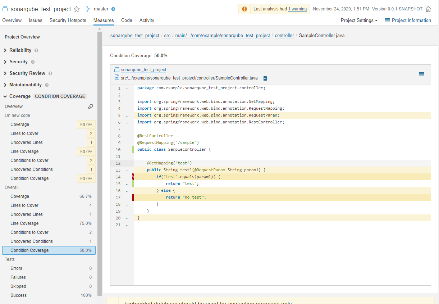Click the Security help question mark icon
Viewport: 439px width, 304px height.
pos(33,62)
